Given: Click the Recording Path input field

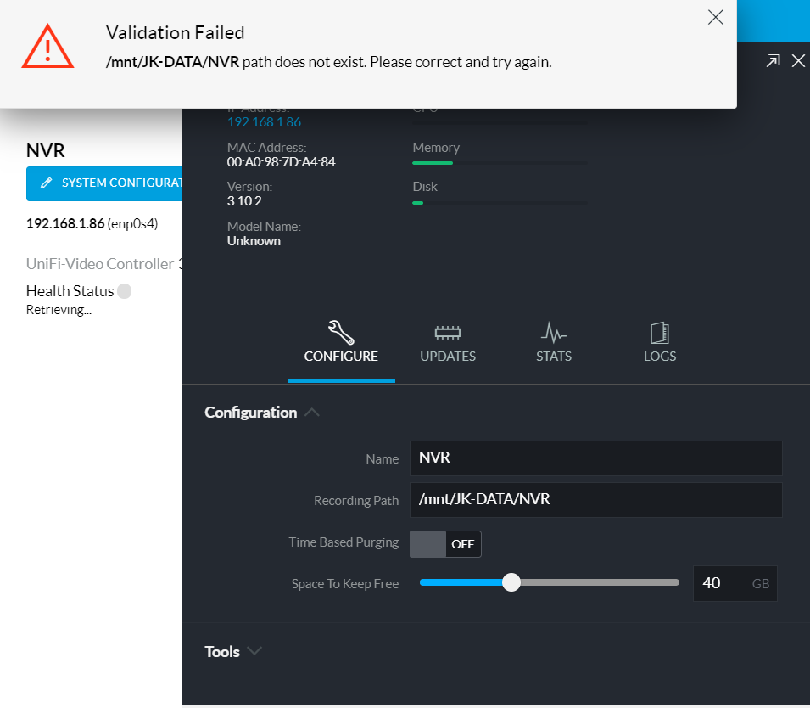Looking at the screenshot, I should tap(595, 499).
